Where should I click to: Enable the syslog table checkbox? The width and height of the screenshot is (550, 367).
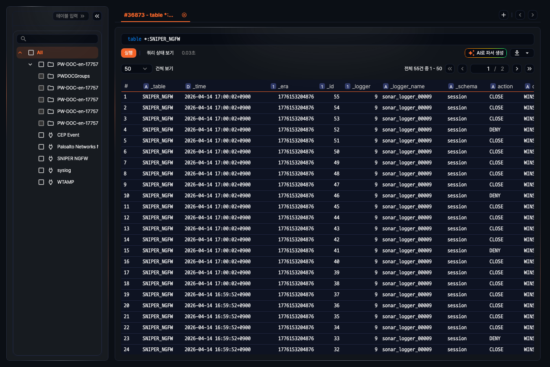pyautogui.click(x=41, y=170)
